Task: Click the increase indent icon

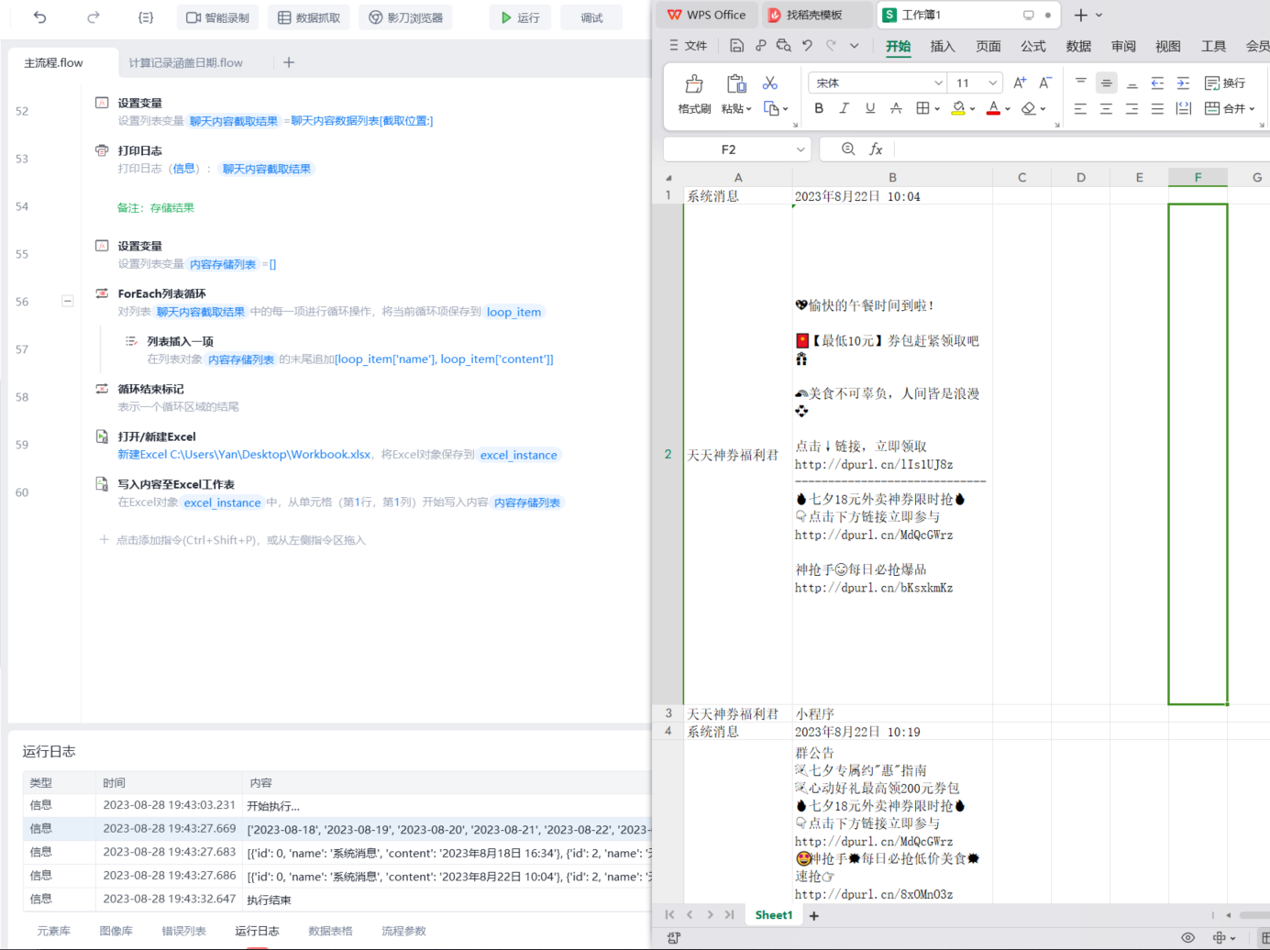Action: 1183,83
